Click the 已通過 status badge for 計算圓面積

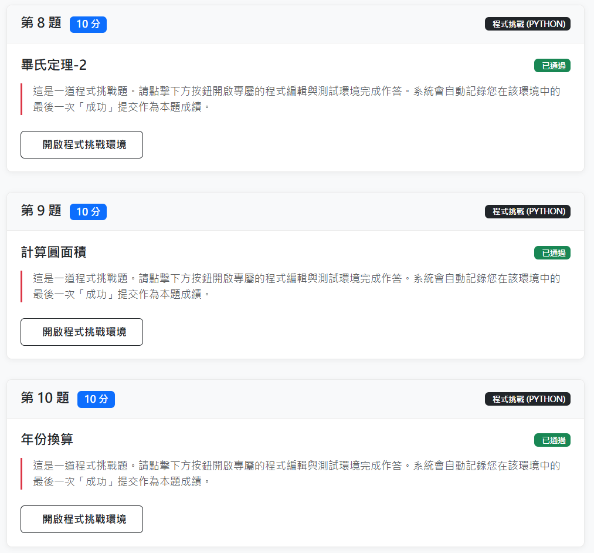click(x=552, y=253)
